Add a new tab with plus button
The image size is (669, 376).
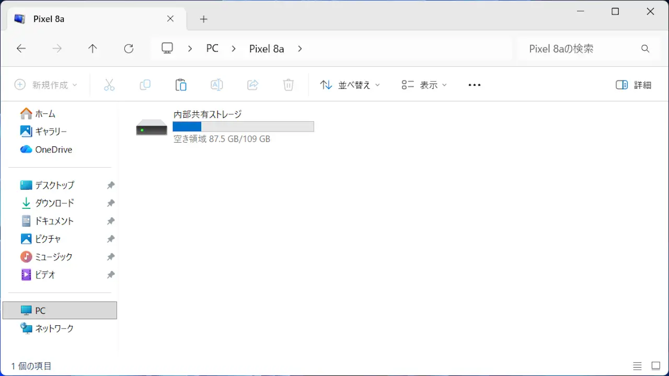pos(204,19)
